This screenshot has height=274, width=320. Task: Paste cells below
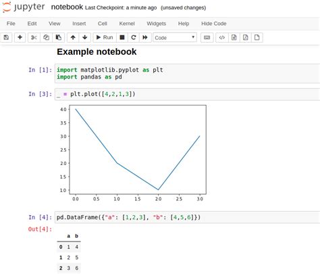[x=59, y=37]
